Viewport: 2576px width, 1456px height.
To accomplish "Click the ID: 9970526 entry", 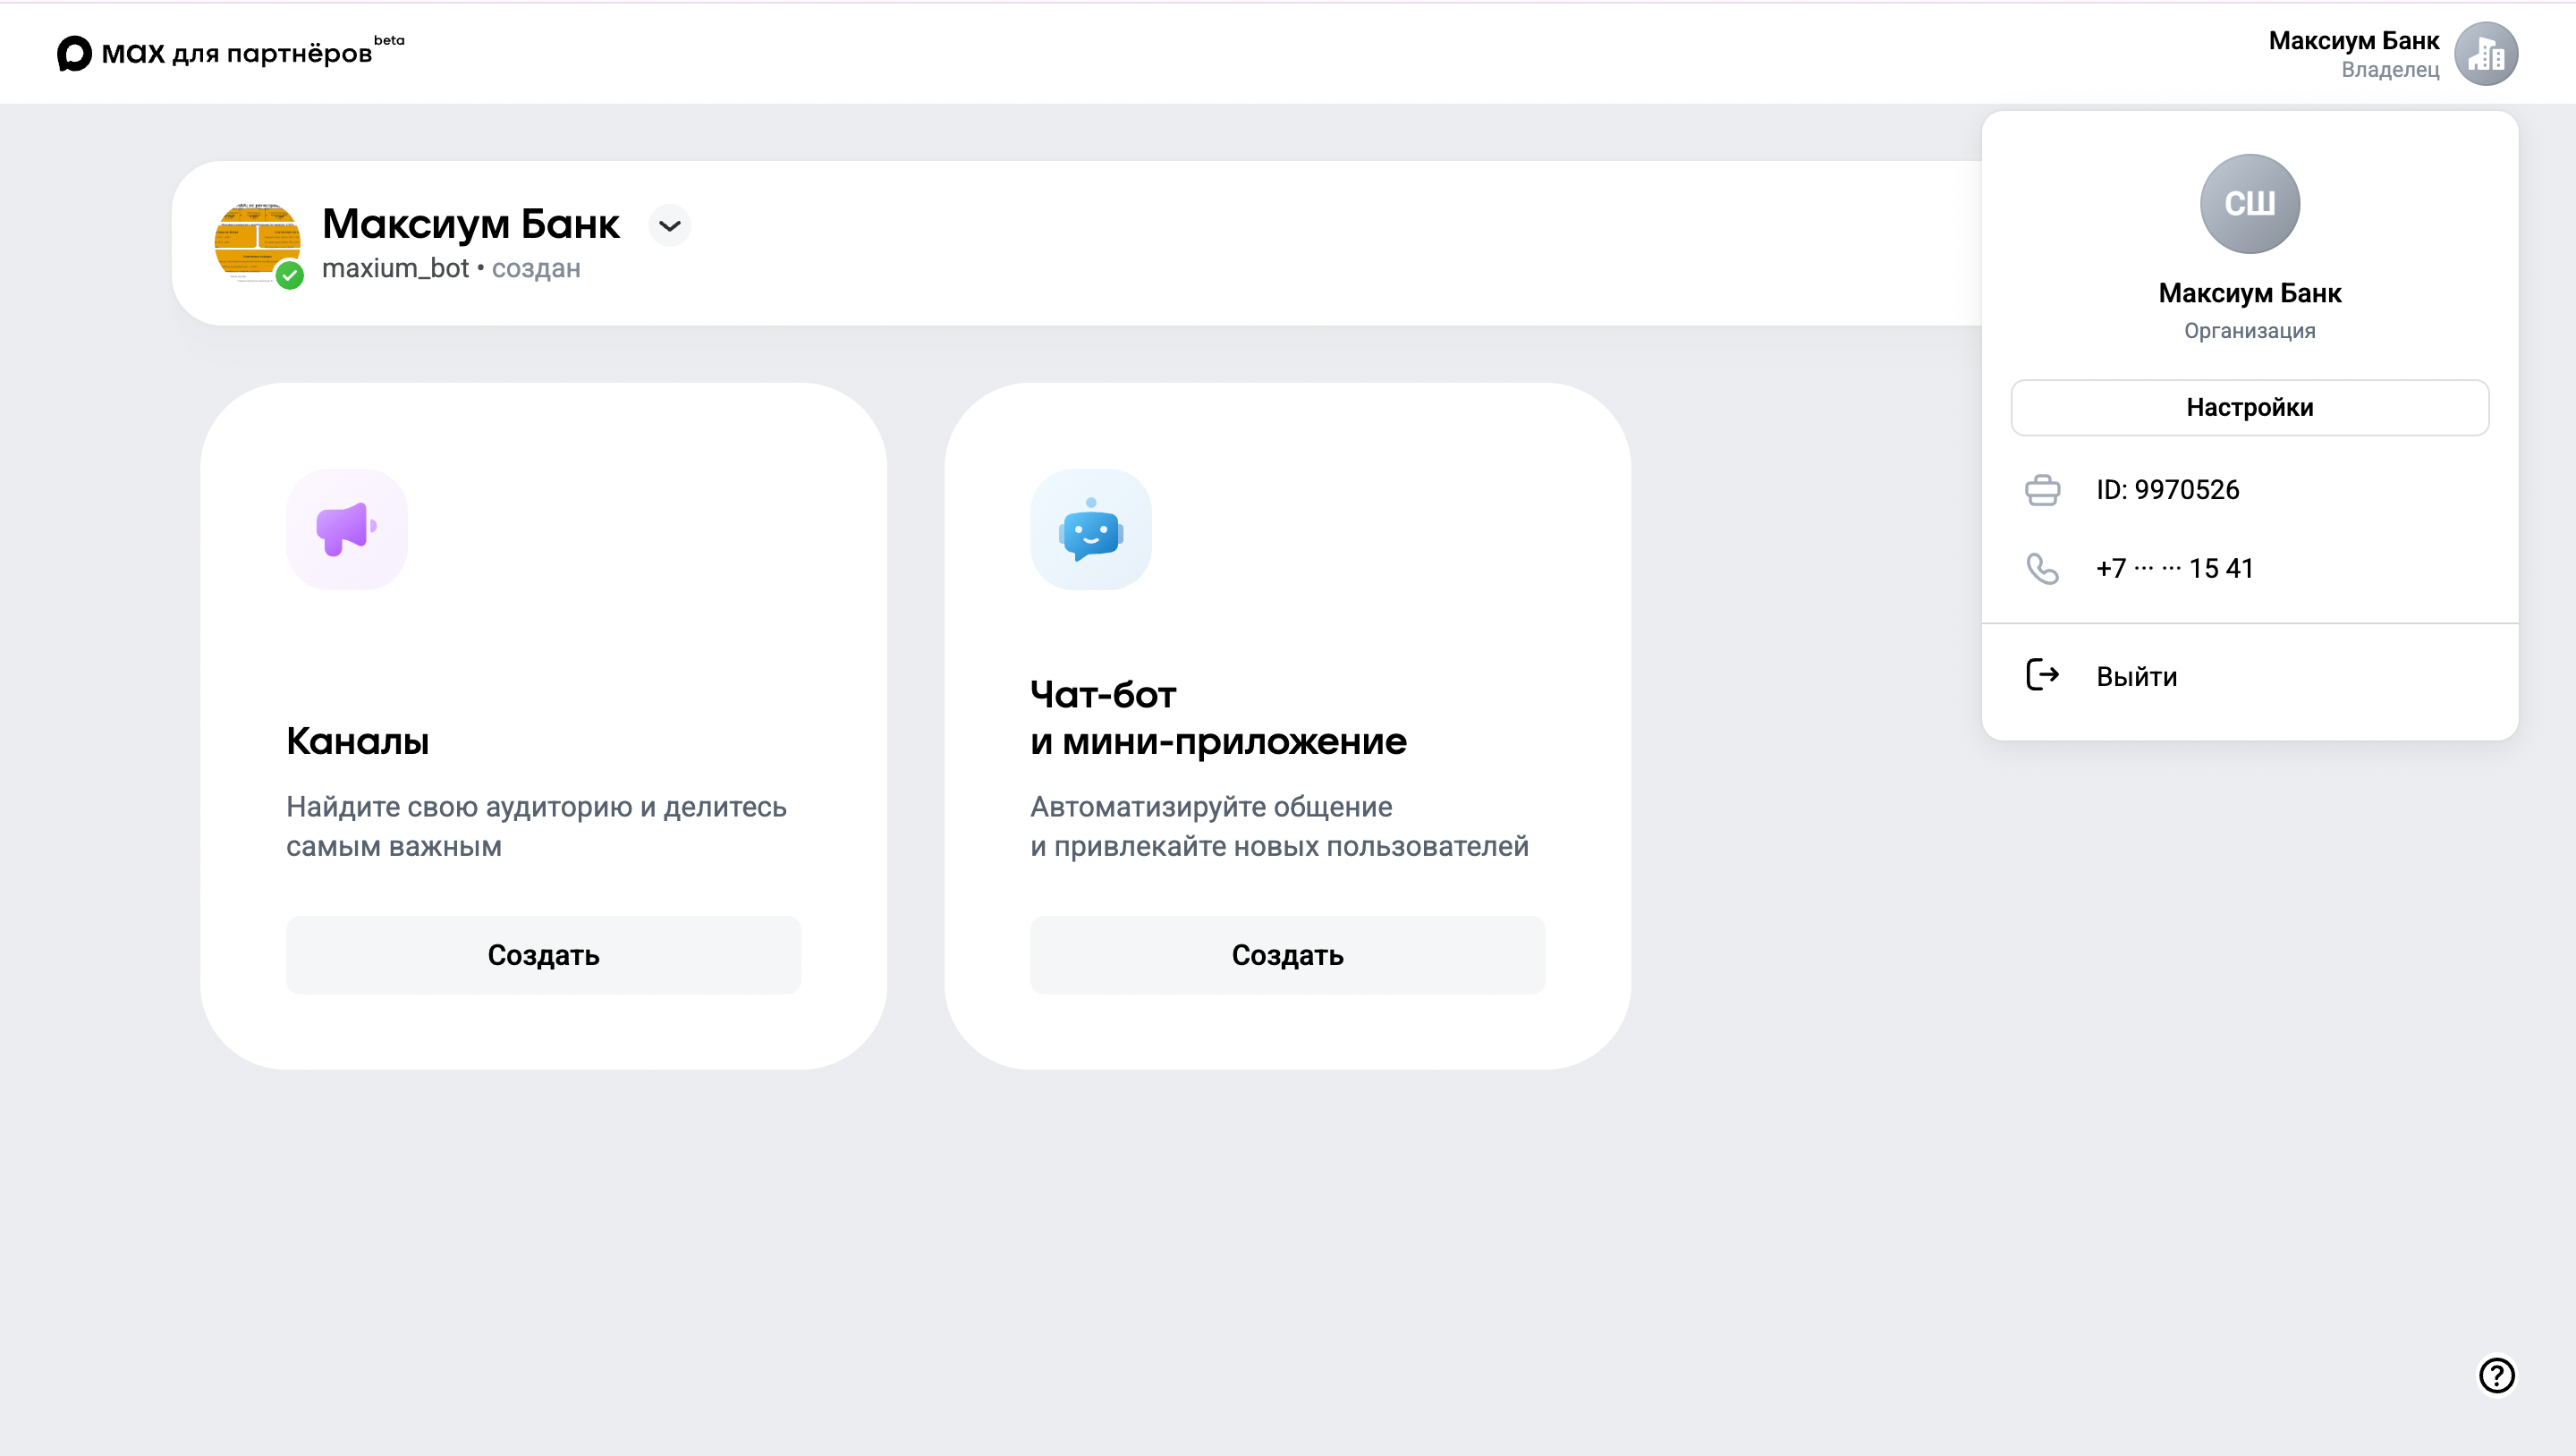I will [x=2167, y=490].
